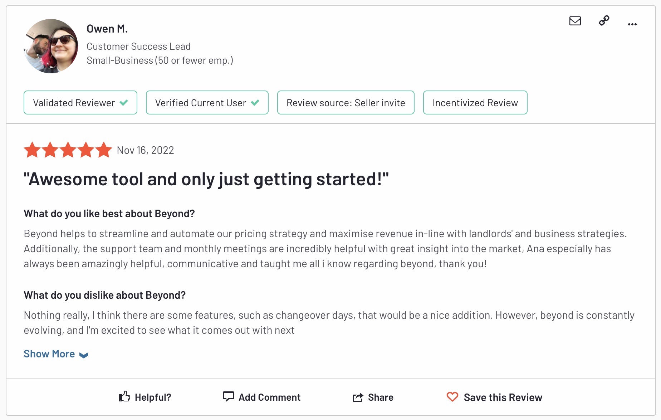Open the Review source: Seller invite tag
The image size is (661, 420).
click(x=345, y=103)
